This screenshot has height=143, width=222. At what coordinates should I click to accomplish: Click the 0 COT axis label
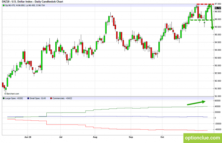[x=215, y=118]
